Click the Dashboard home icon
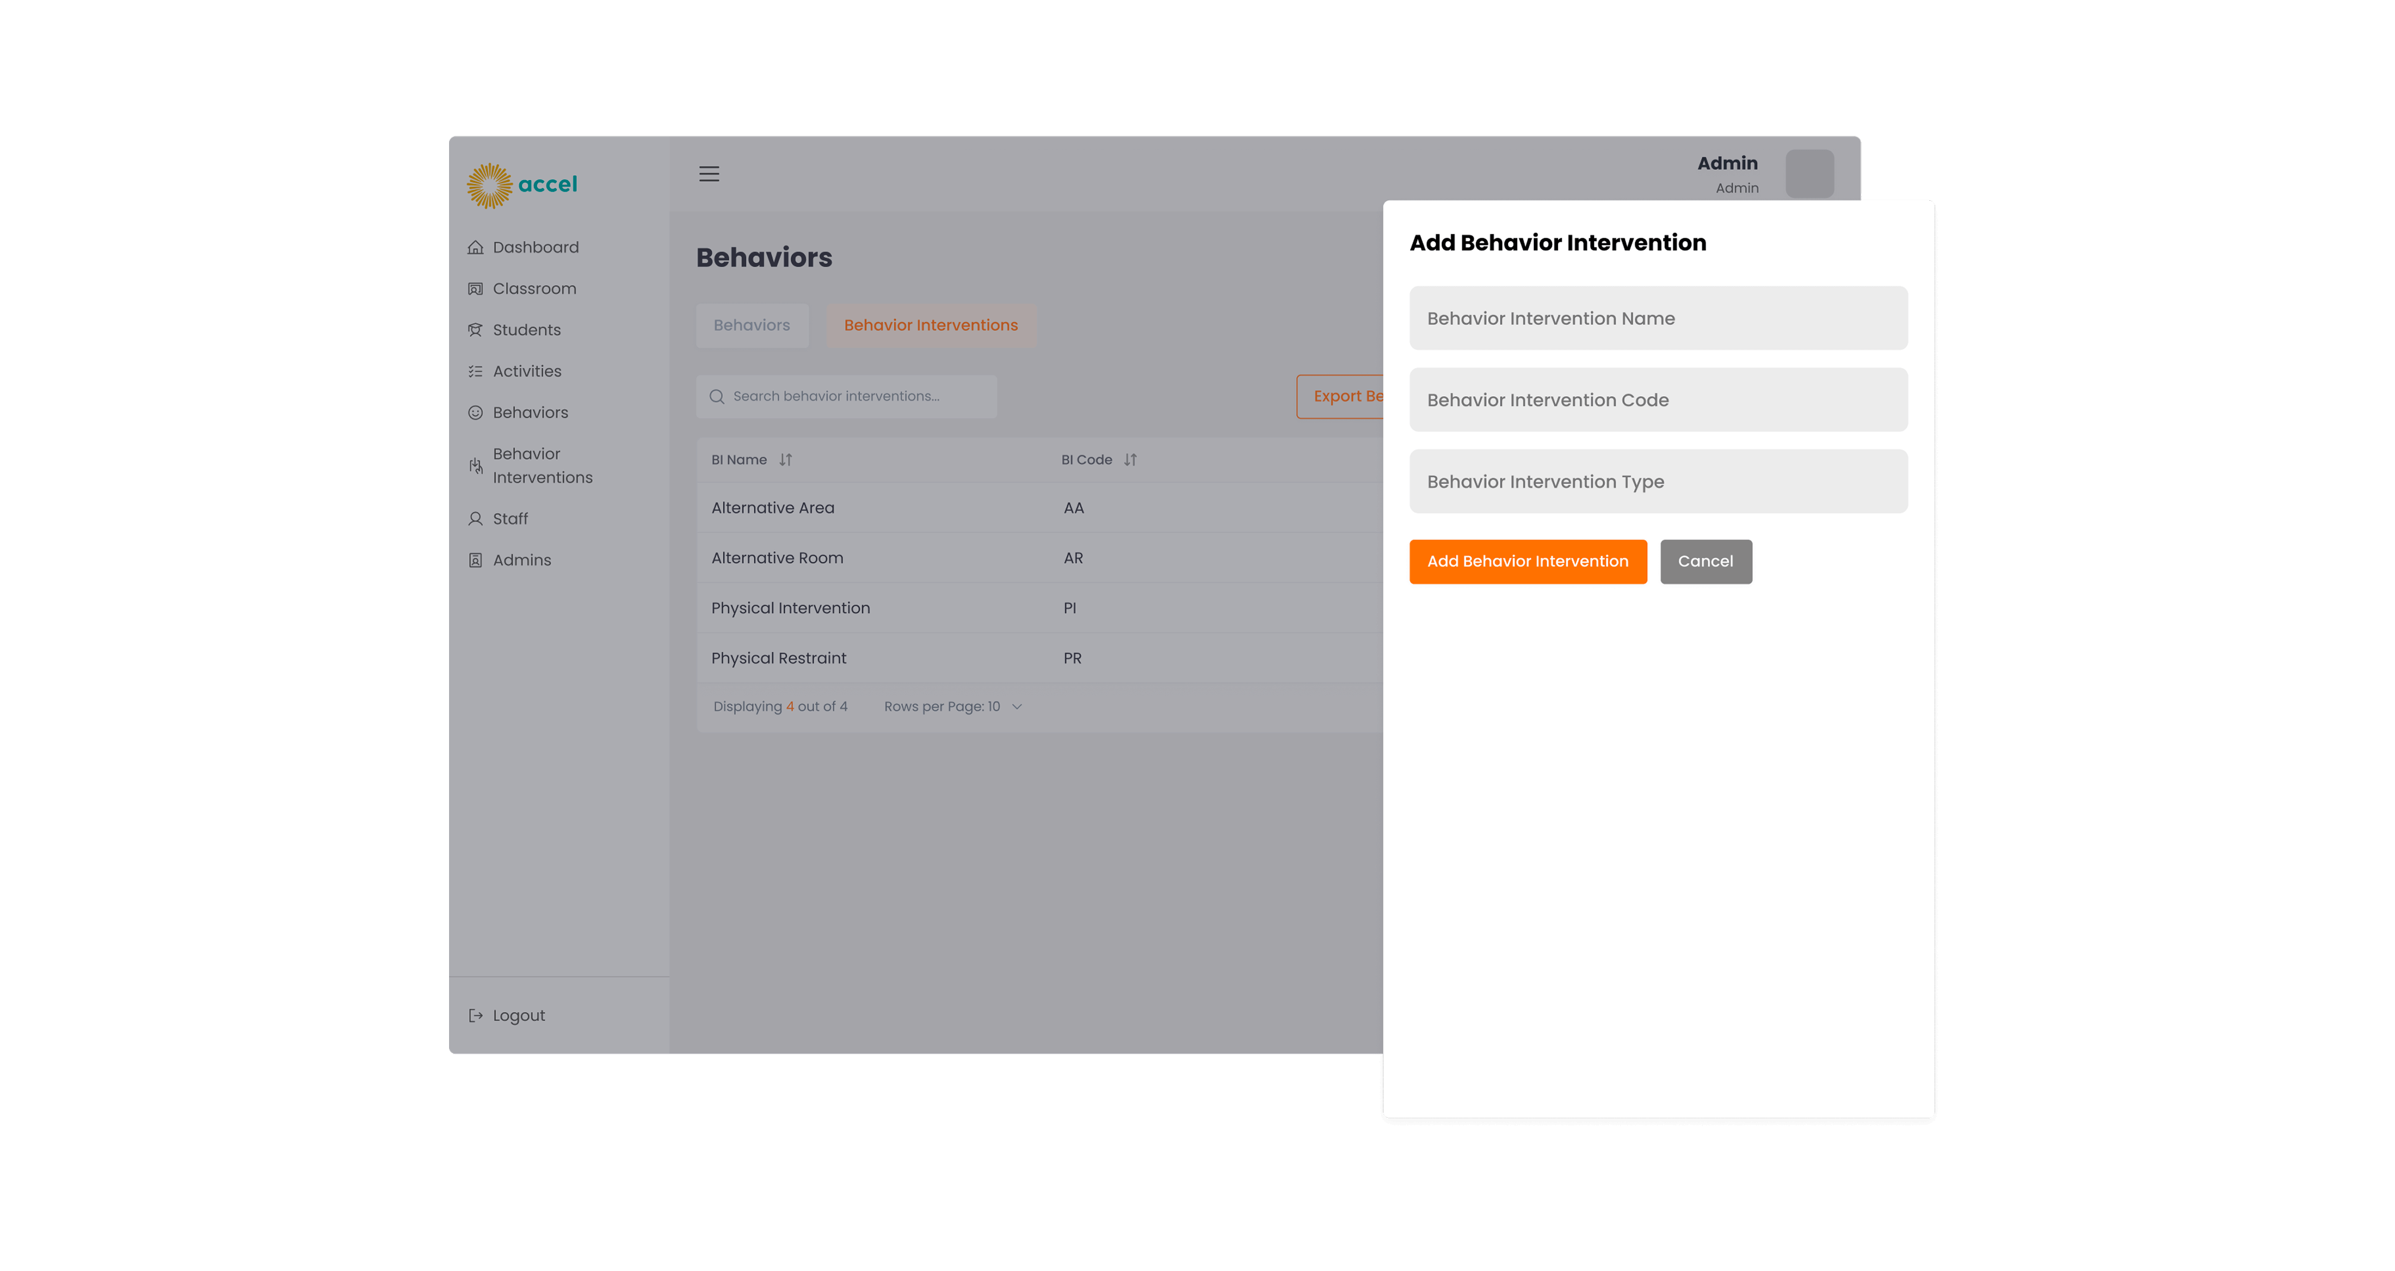The width and height of the screenshot is (2395, 1271). pyautogui.click(x=475, y=247)
